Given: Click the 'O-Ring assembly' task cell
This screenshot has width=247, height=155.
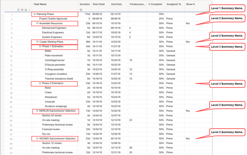Looking at the screenshot, I should (54, 69).
